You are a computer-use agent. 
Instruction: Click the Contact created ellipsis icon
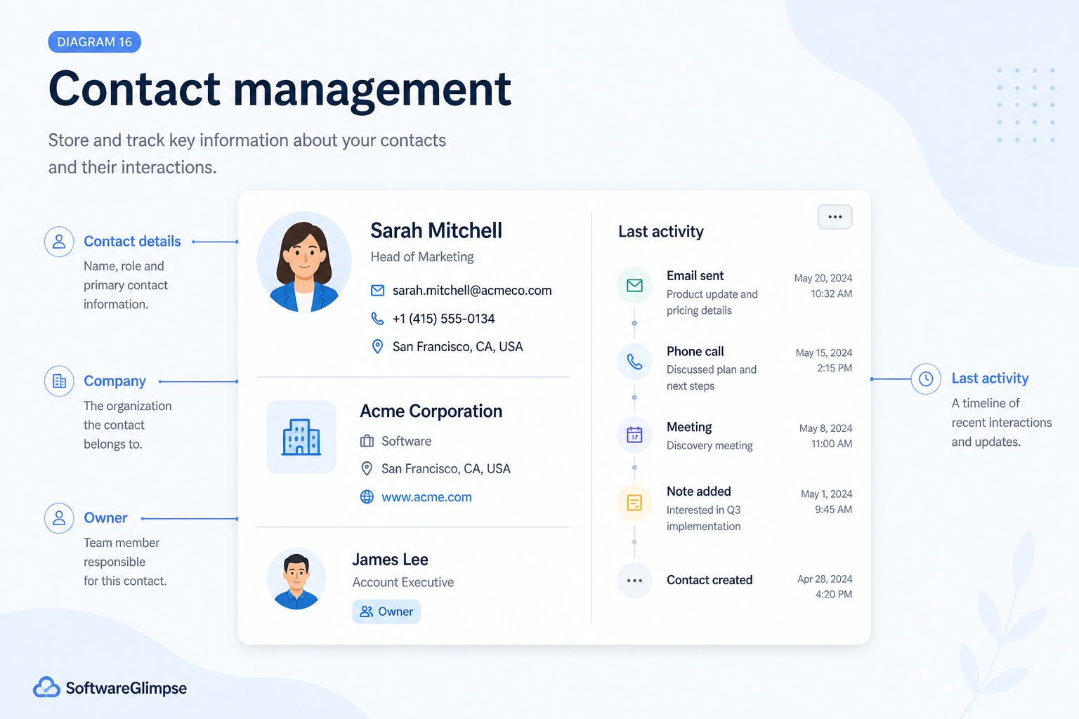[x=634, y=581]
